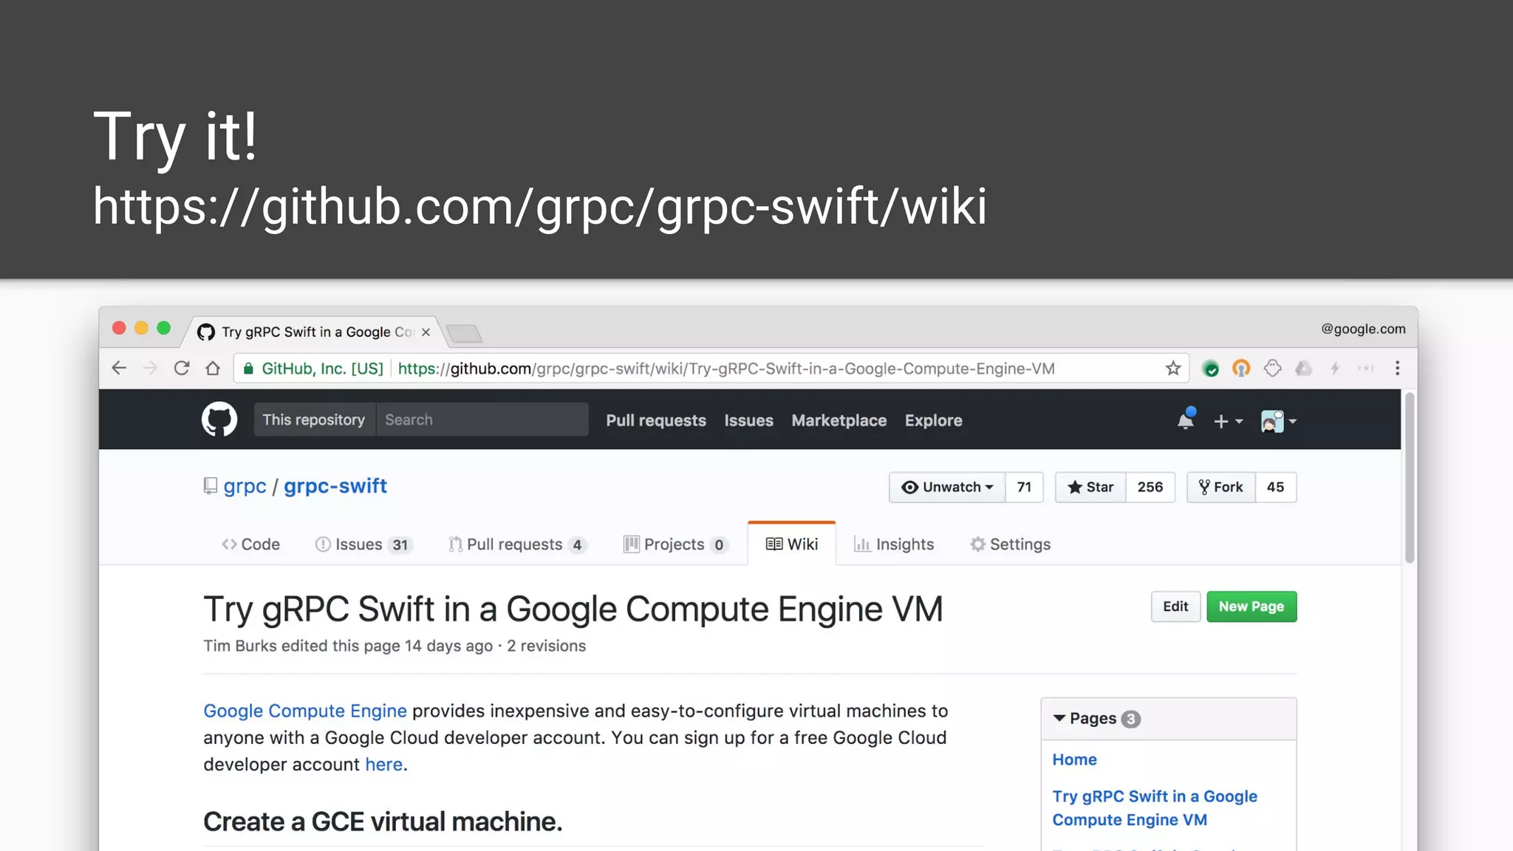Click Issues in top navigation
The height and width of the screenshot is (851, 1513).
tap(748, 420)
